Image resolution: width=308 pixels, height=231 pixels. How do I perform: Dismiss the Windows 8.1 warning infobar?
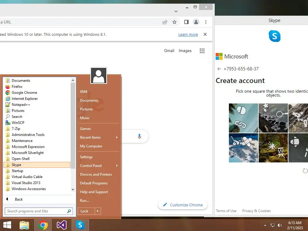pyautogui.click(x=205, y=34)
